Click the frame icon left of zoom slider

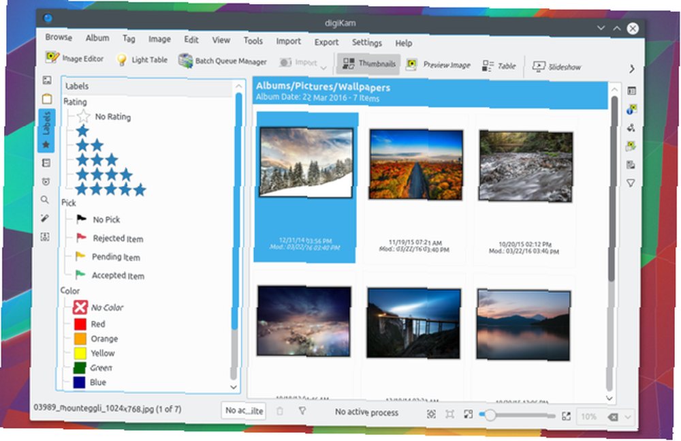point(449,414)
